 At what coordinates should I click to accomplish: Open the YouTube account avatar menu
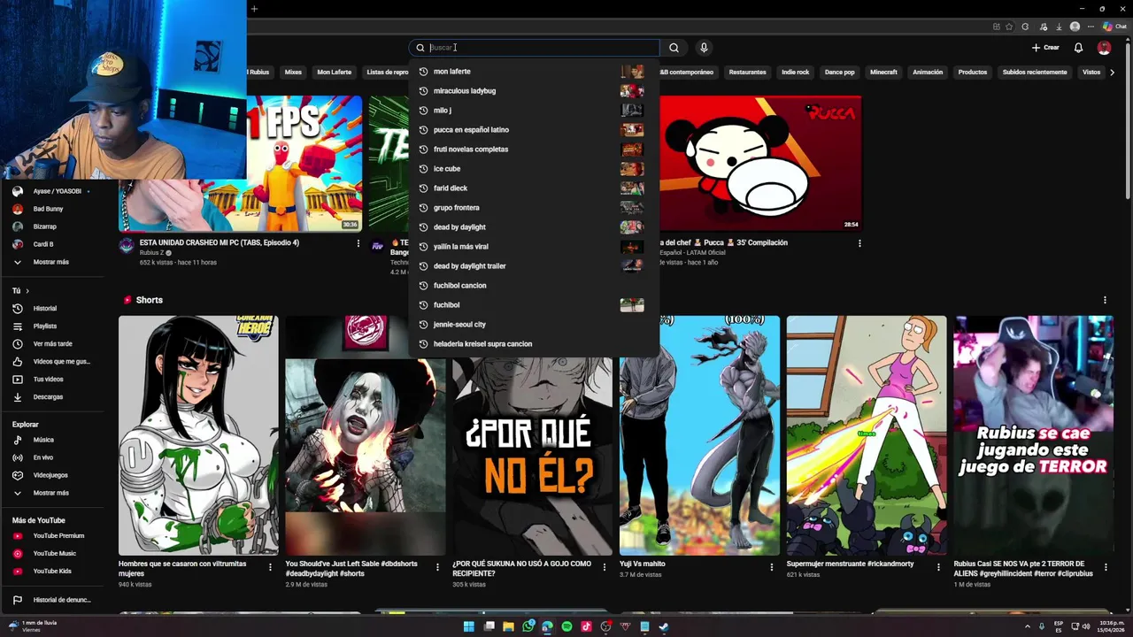pos(1104,48)
